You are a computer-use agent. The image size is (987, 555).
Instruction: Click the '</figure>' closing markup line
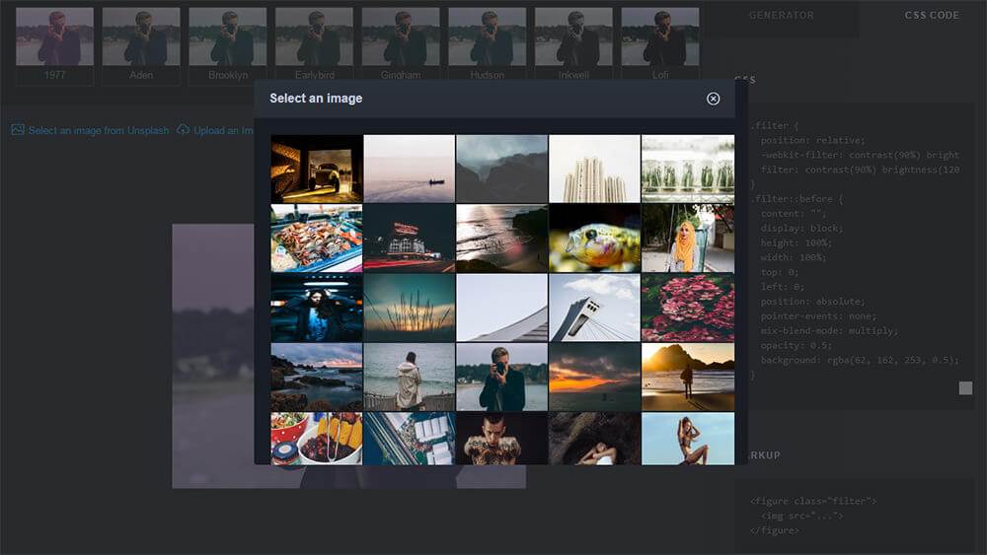point(774,530)
